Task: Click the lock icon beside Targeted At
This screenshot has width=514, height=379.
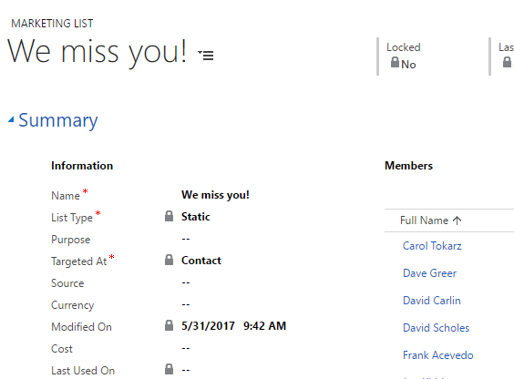Action: coord(169,260)
